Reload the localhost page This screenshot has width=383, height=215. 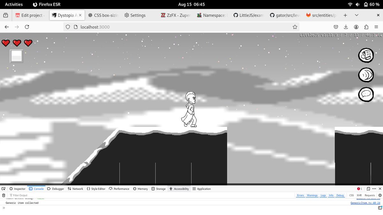(27, 27)
